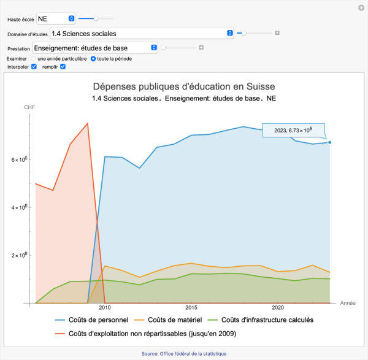Select 'une année particulière' radio option
This screenshot has height=360, width=368.
click(34, 58)
